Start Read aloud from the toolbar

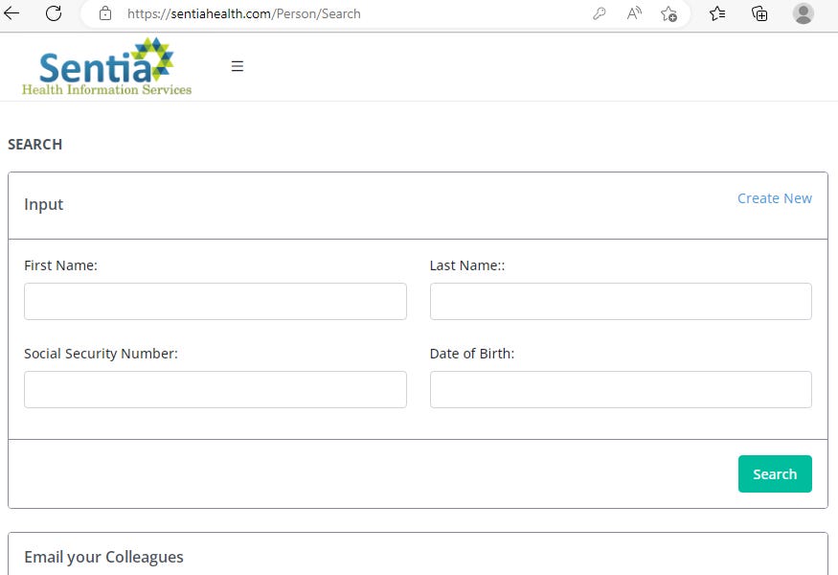point(633,13)
